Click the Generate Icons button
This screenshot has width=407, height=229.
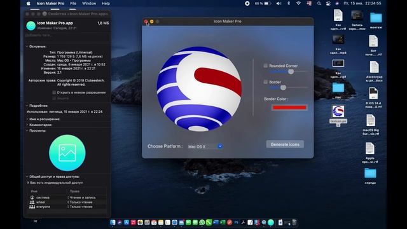(x=285, y=144)
